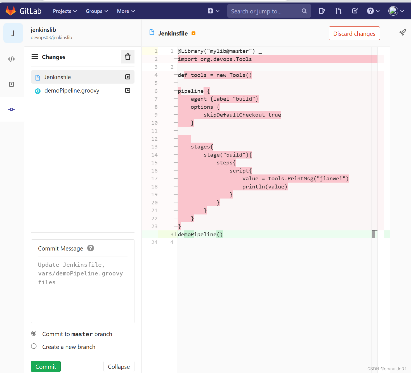
Task: Click the Discard changes button
Action: pyautogui.click(x=354, y=34)
